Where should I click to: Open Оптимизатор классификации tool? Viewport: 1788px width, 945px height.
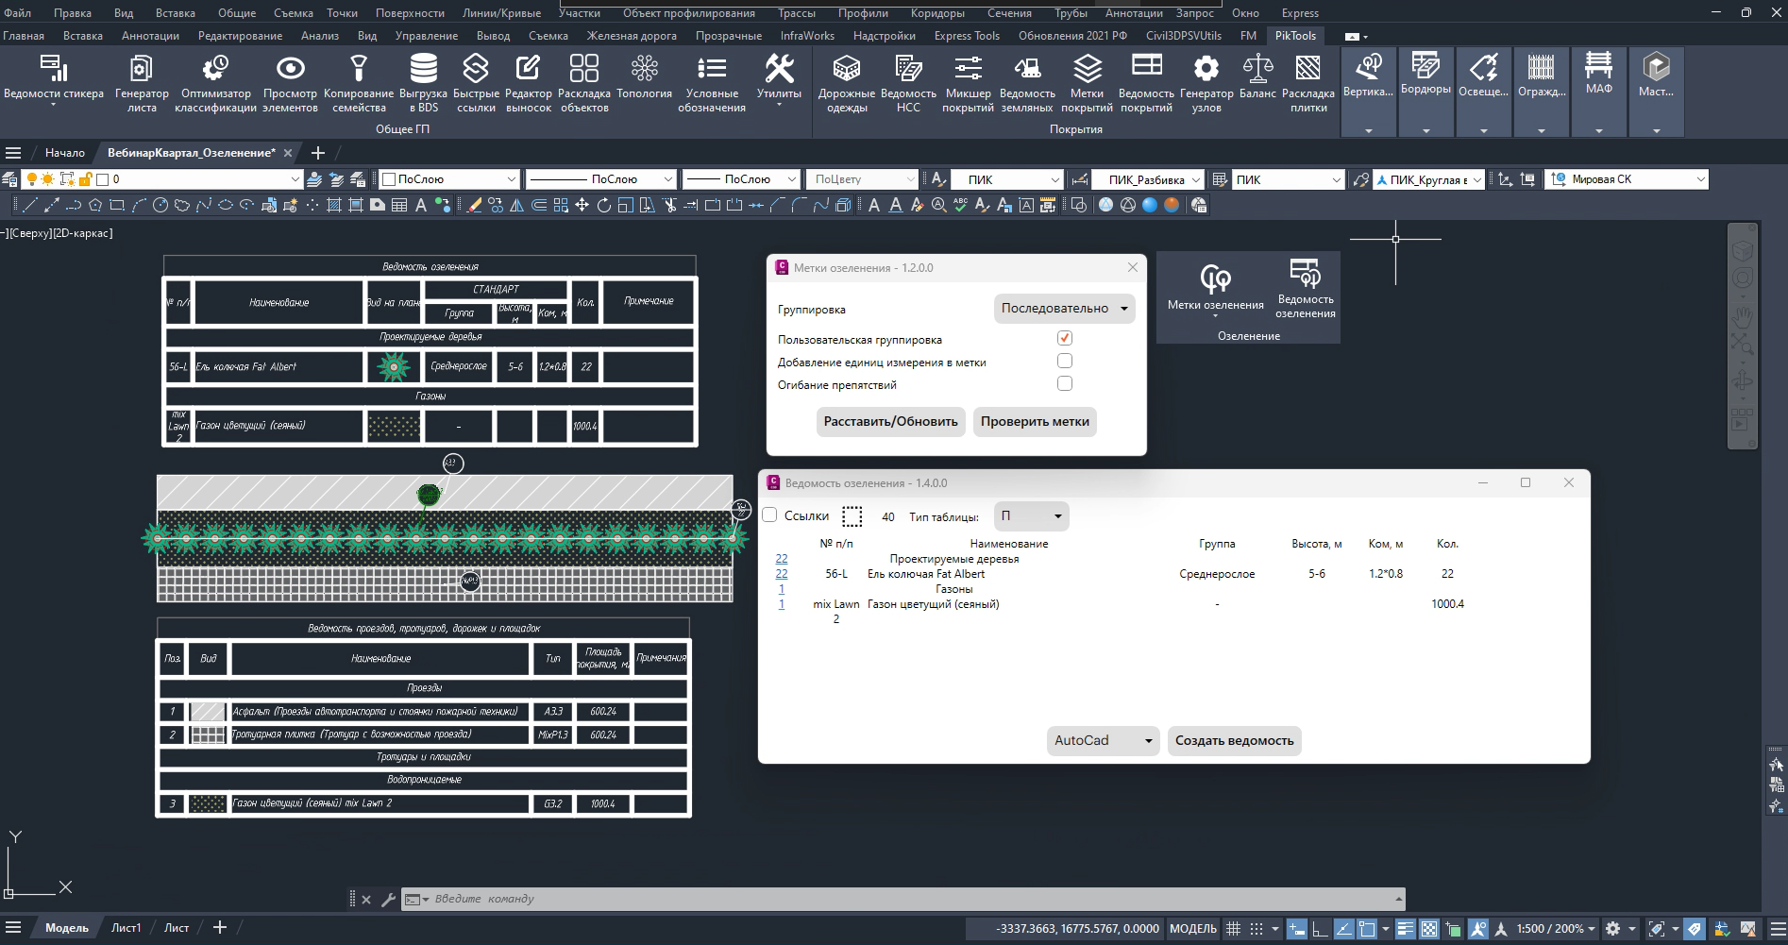[x=215, y=83]
